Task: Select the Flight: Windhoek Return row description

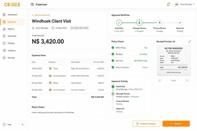Action: pyautogui.click(x=80, y=69)
